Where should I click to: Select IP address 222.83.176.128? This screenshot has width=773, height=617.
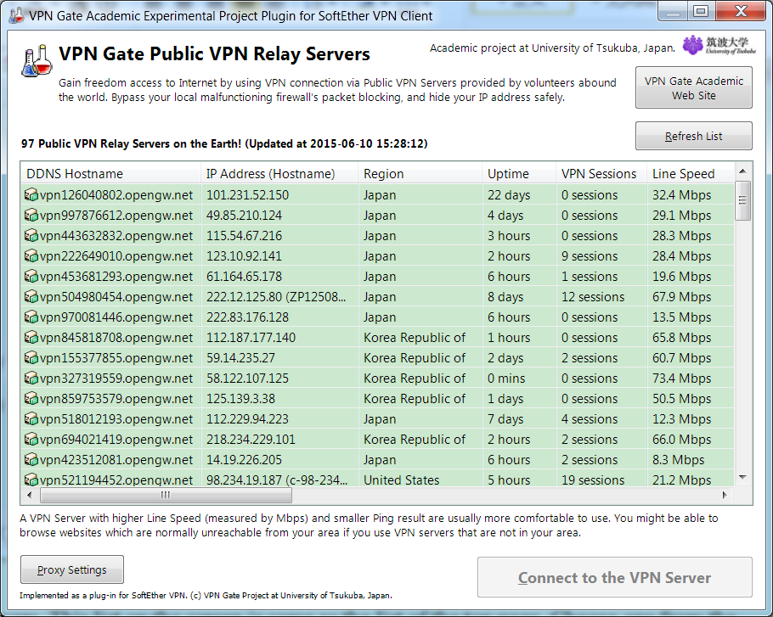[247, 317]
